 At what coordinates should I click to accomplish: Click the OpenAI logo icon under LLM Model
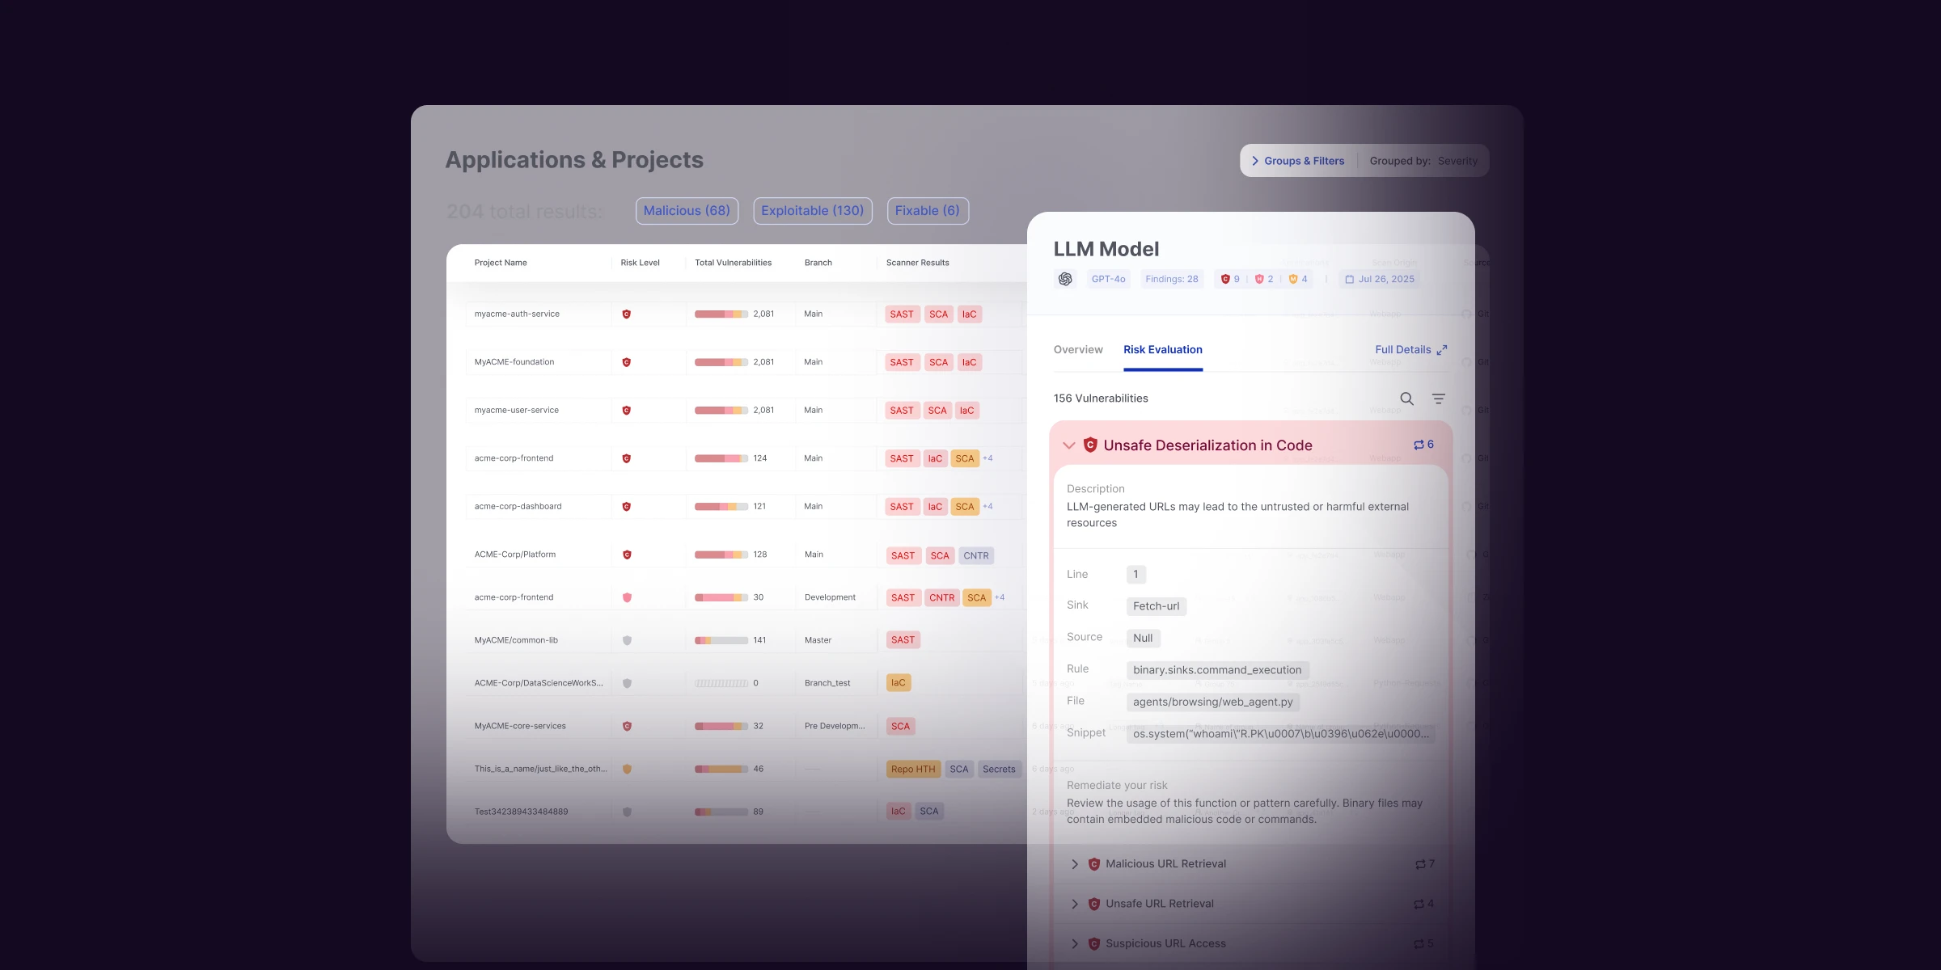(x=1065, y=279)
